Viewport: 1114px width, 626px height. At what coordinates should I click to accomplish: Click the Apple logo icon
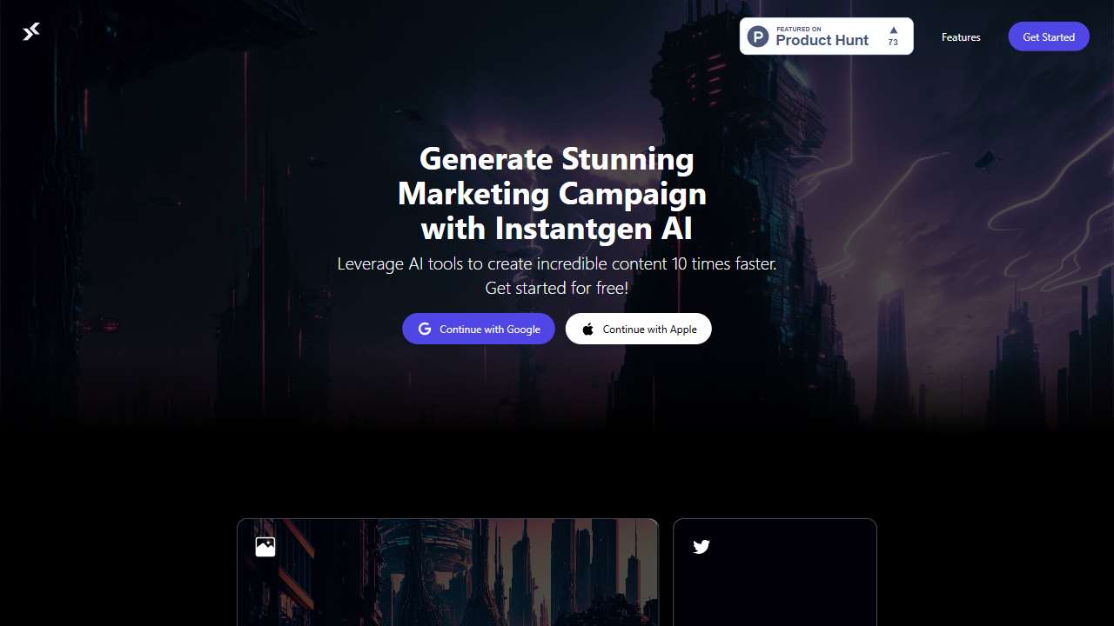point(587,329)
